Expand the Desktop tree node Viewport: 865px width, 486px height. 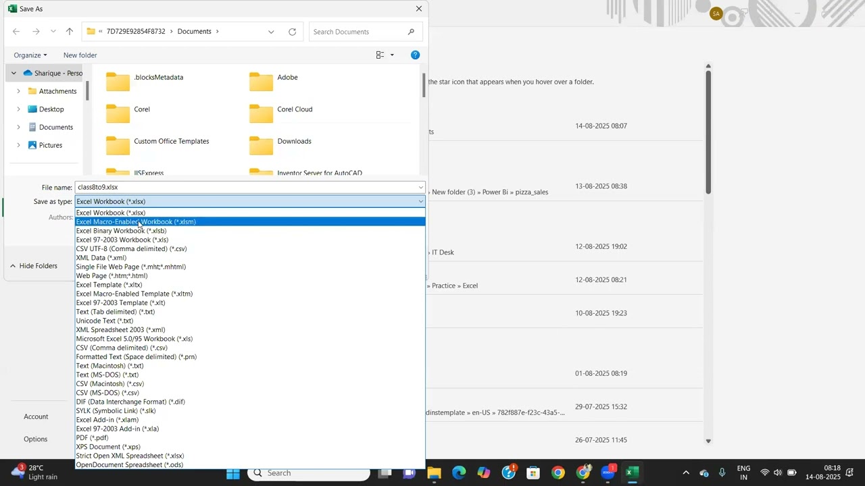click(18, 109)
